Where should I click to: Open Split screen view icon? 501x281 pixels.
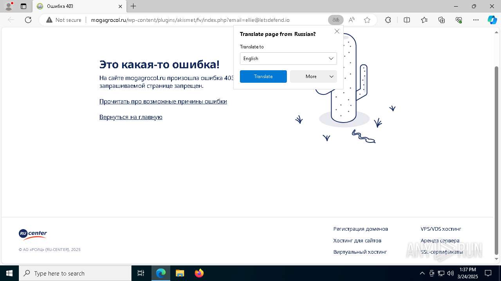[x=407, y=20]
